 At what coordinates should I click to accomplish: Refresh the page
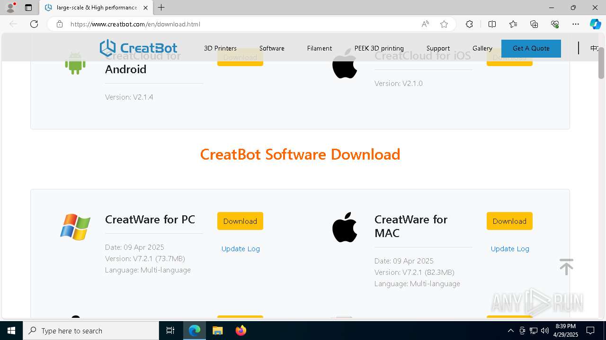(x=34, y=24)
